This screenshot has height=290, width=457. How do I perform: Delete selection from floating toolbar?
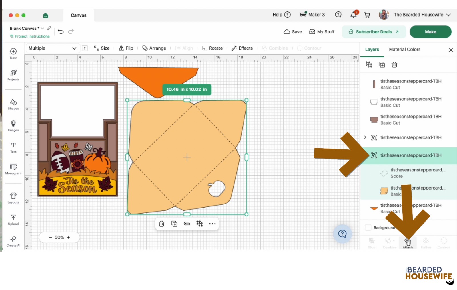pyautogui.click(x=162, y=224)
